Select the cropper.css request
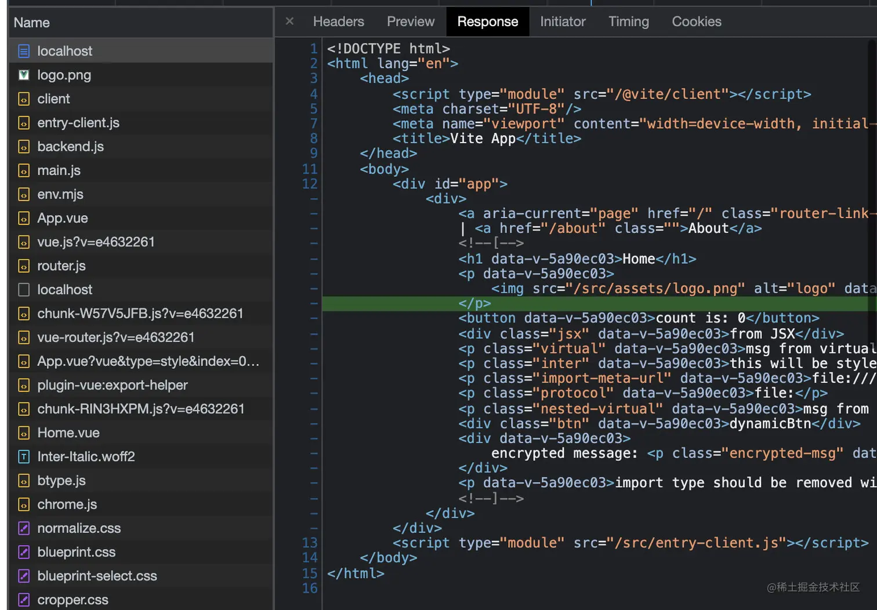This screenshot has height=610, width=877. coord(141,600)
